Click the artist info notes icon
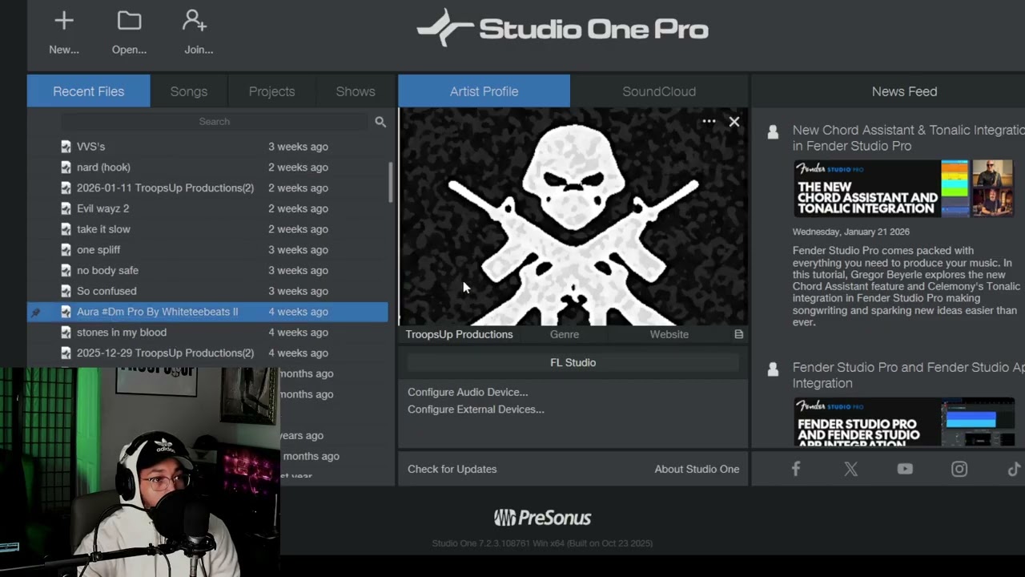Image resolution: width=1025 pixels, height=577 pixels. click(739, 334)
